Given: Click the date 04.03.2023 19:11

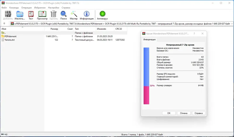Looking at the screenshot, I should tap(105, 40).
